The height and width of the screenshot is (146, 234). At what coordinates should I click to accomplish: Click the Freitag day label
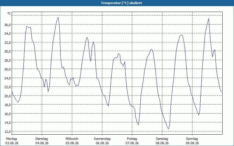click(x=132, y=139)
